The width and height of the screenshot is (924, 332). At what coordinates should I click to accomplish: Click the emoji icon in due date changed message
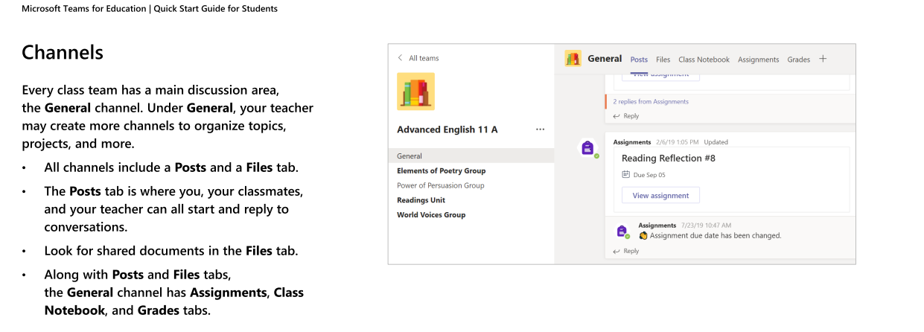[643, 235]
